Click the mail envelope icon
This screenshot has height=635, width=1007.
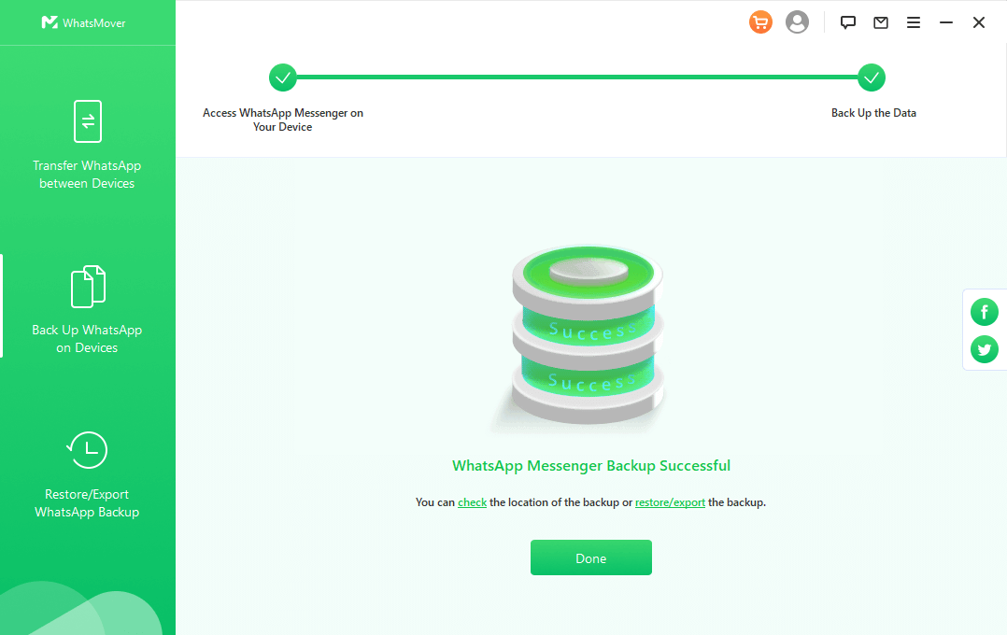881,22
